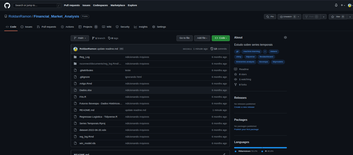
Task: Click Create a new release link
Action: [244, 107]
